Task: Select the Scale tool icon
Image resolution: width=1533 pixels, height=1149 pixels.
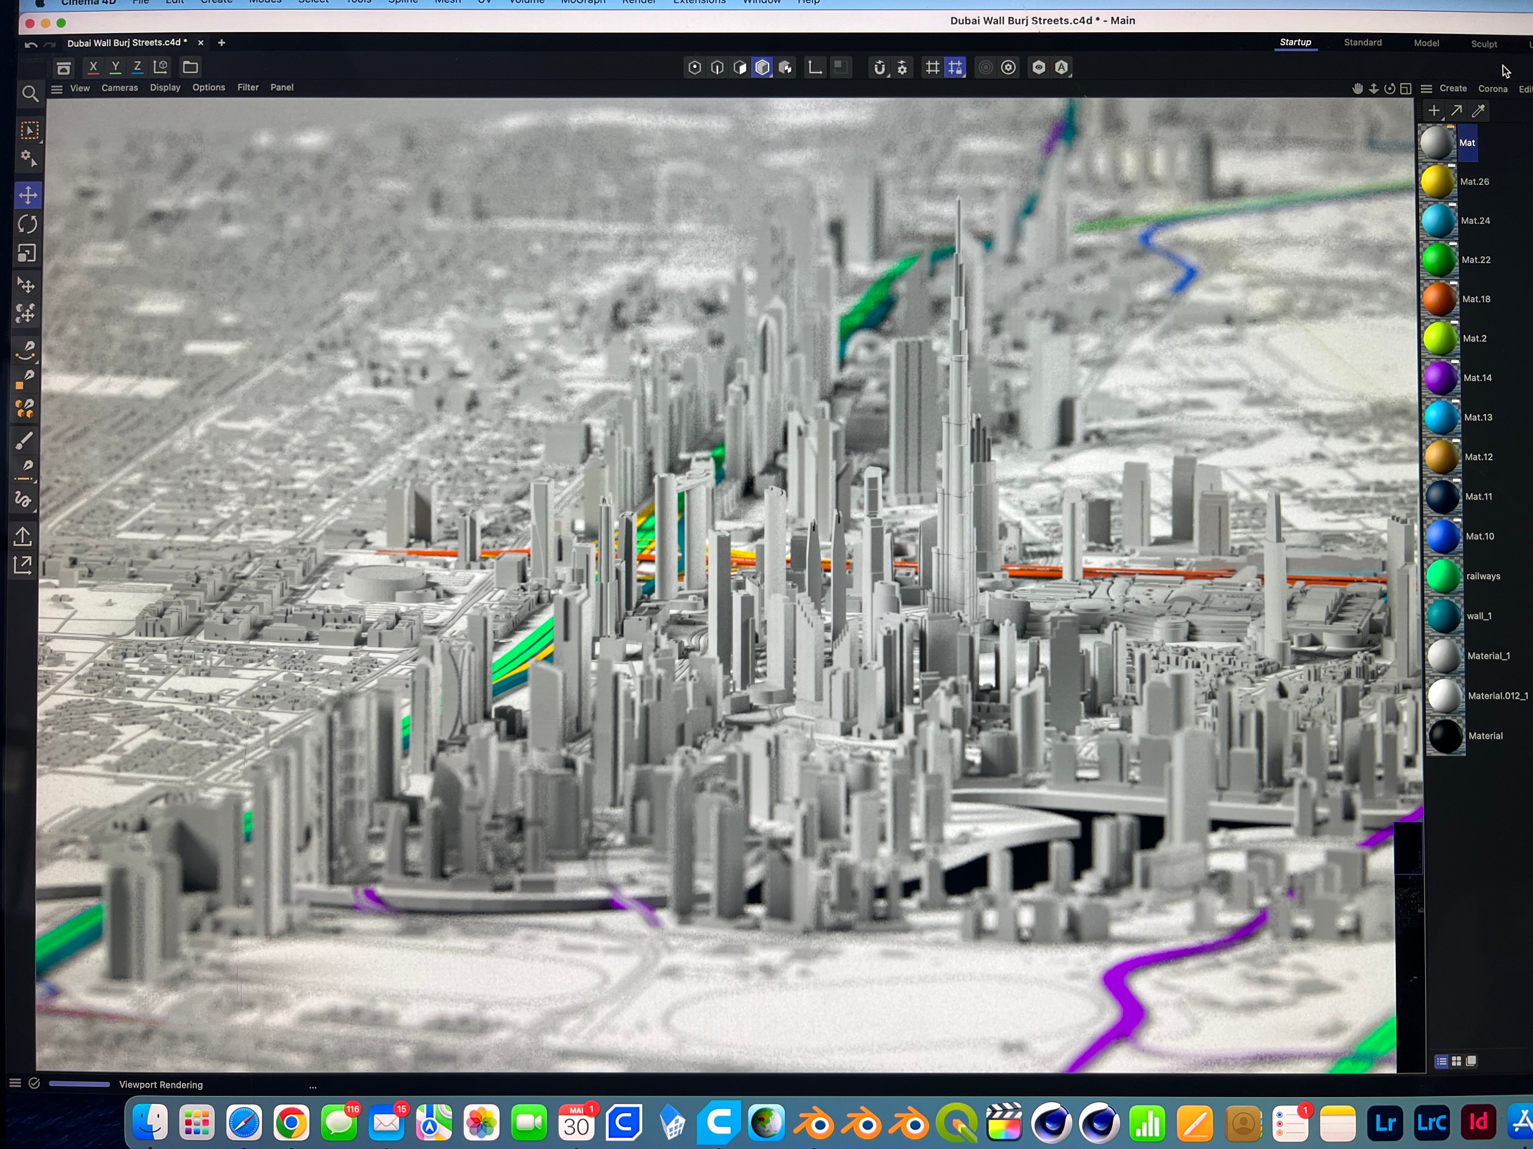Action: coord(26,253)
